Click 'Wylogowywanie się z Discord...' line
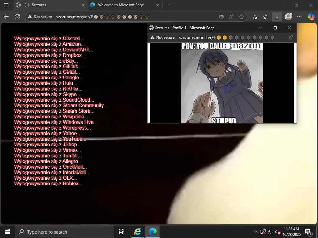The height and width of the screenshot is (238, 318). pos(49,38)
